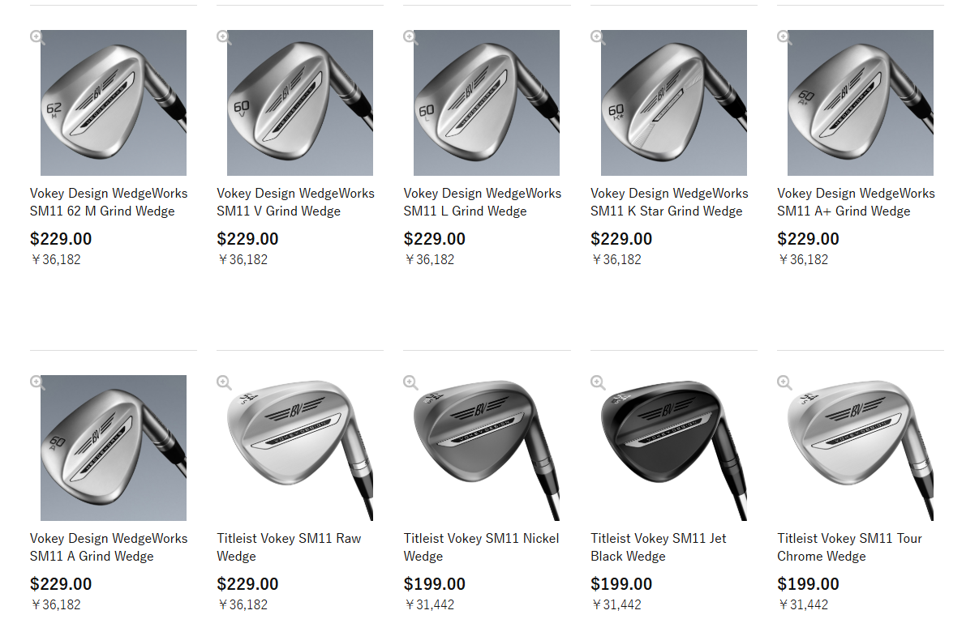Click magnifier icon on the SM11 V Grind Wedge
The height and width of the screenshot is (636, 979).
click(x=224, y=37)
